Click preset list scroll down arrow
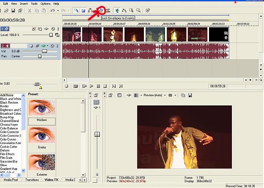264x188 pixels. 83,175
